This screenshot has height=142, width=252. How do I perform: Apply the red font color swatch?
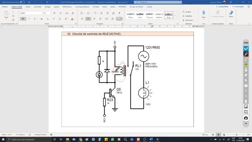point(72,19)
